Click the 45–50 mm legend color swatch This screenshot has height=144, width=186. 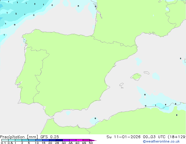86,140
